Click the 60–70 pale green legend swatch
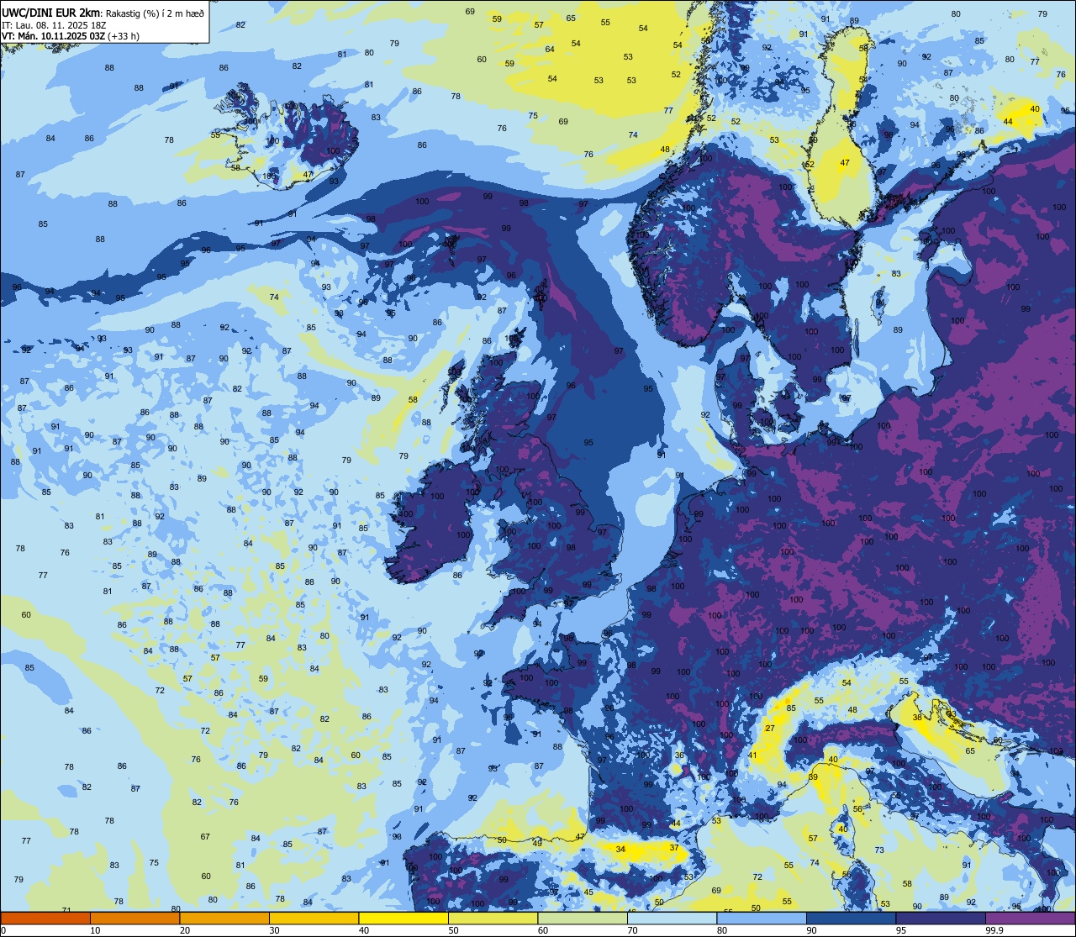Image resolution: width=1076 pixels, height=937 pixels. [x=583, y=918]
